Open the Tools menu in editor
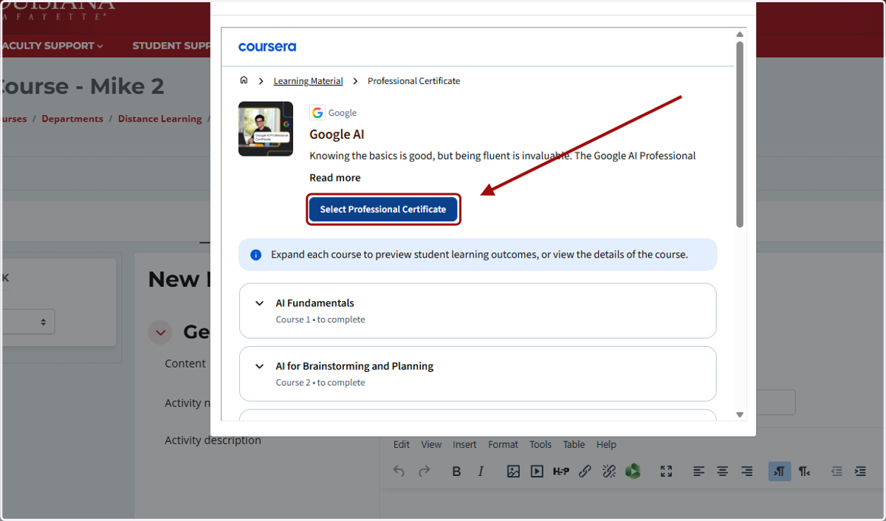This screenshot has width=886, height=521. (x=540, y=444)
